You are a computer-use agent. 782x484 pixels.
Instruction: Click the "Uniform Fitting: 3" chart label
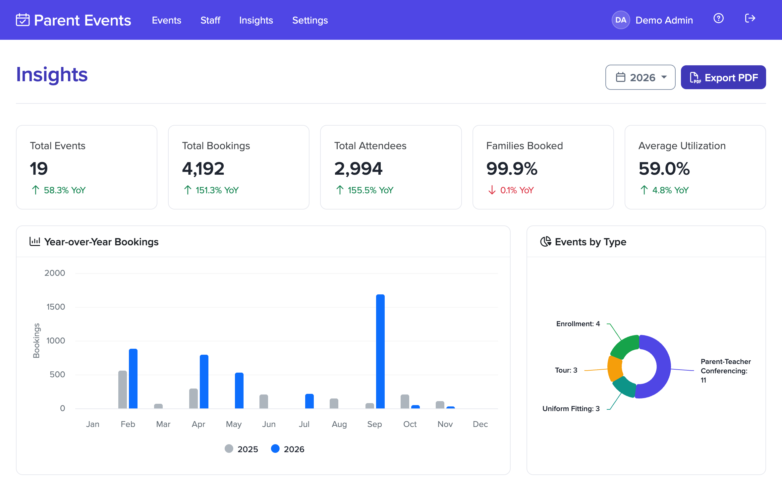coord(571,408)
